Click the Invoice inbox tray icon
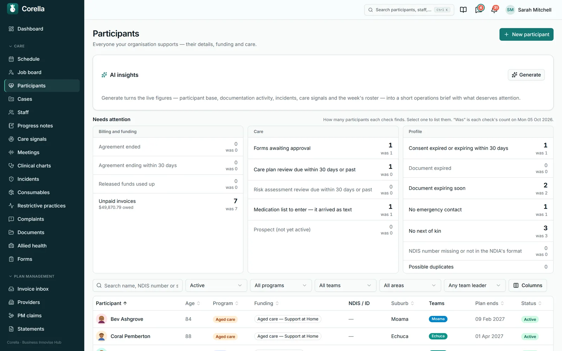 [x=11, y=289]
